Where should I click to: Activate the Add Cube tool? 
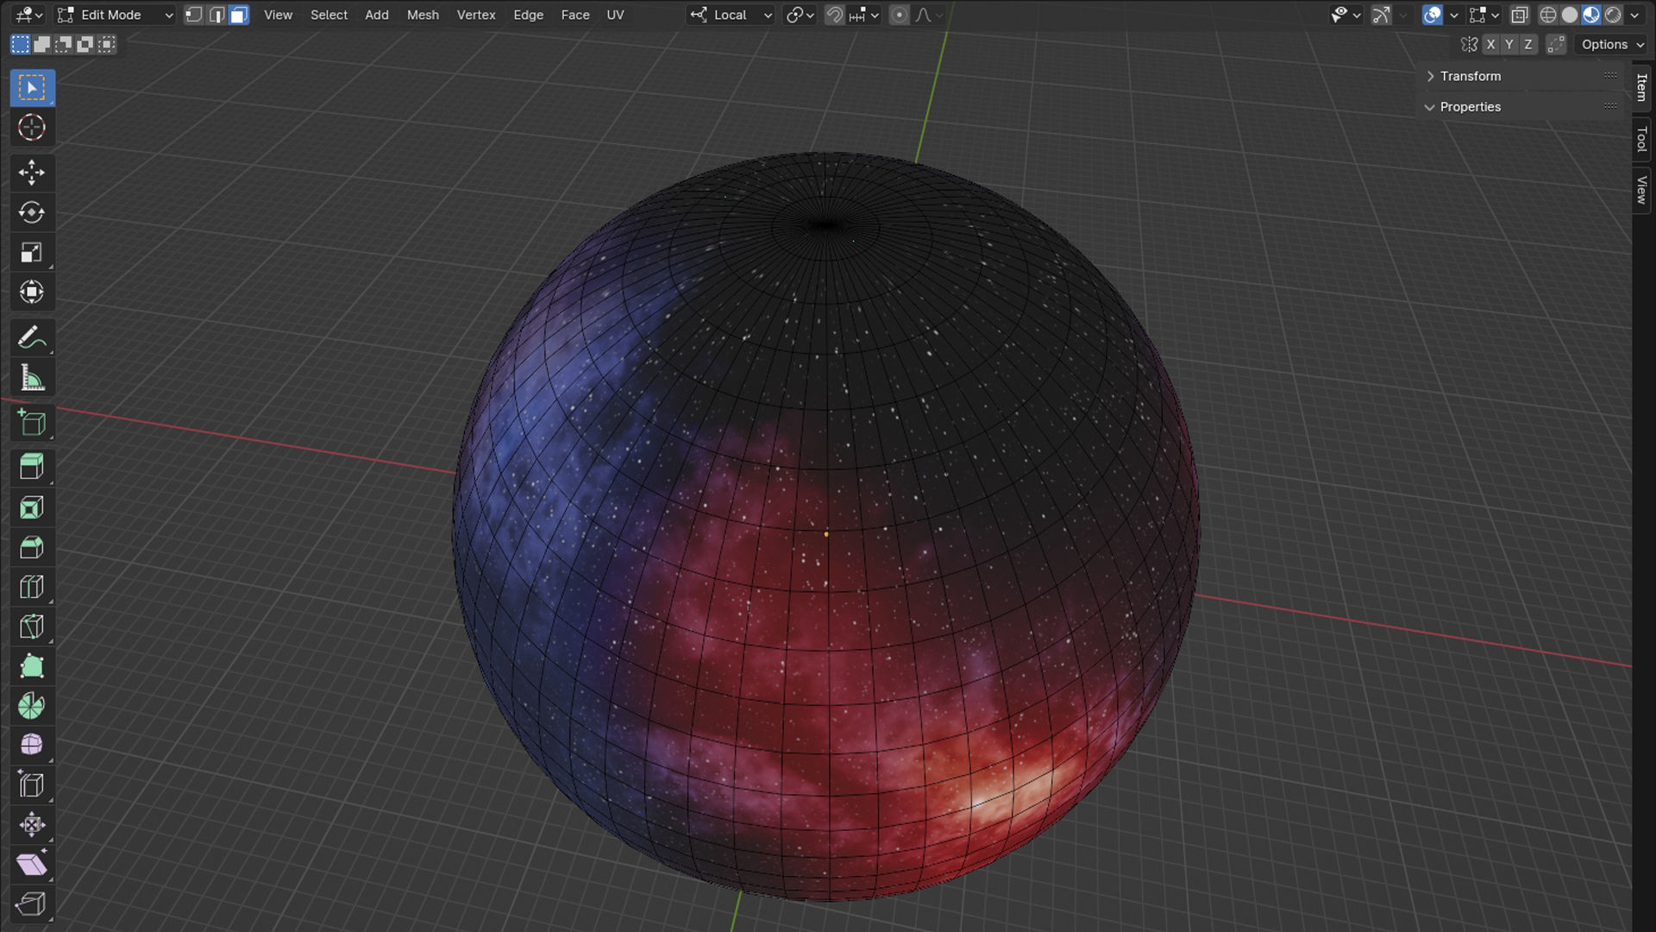32,422
